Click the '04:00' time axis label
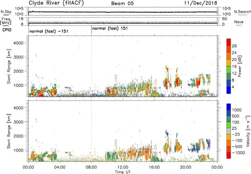This screenshot has height=174, width=251. [x=60, y=167]
